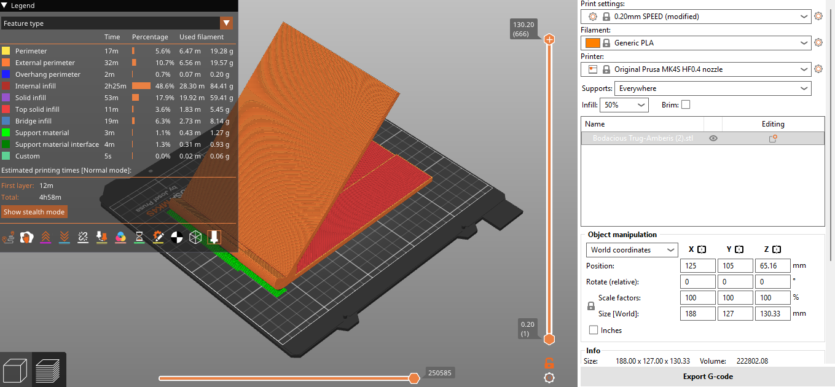Toggle the Color changes circles icon

click(x=120, y=237)
